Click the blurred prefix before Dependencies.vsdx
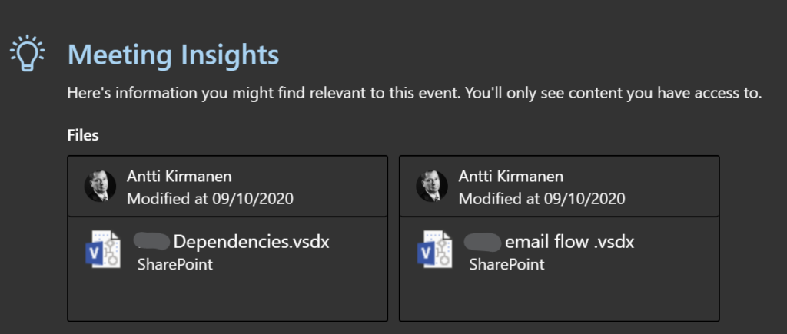The width and height of the screenshot is (787, 334). pyautogui.click(x=153, y=241)
